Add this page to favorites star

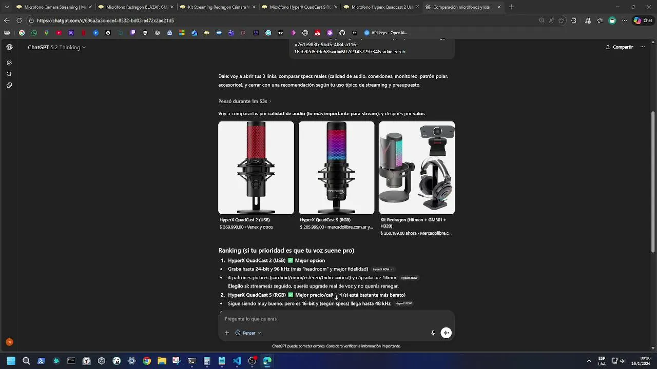561,20
